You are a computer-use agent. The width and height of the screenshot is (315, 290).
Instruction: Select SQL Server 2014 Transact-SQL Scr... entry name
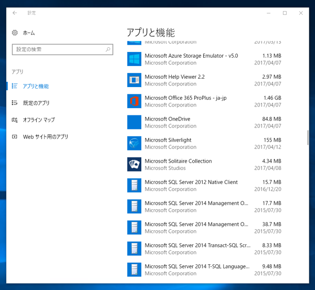pos(197,245)
